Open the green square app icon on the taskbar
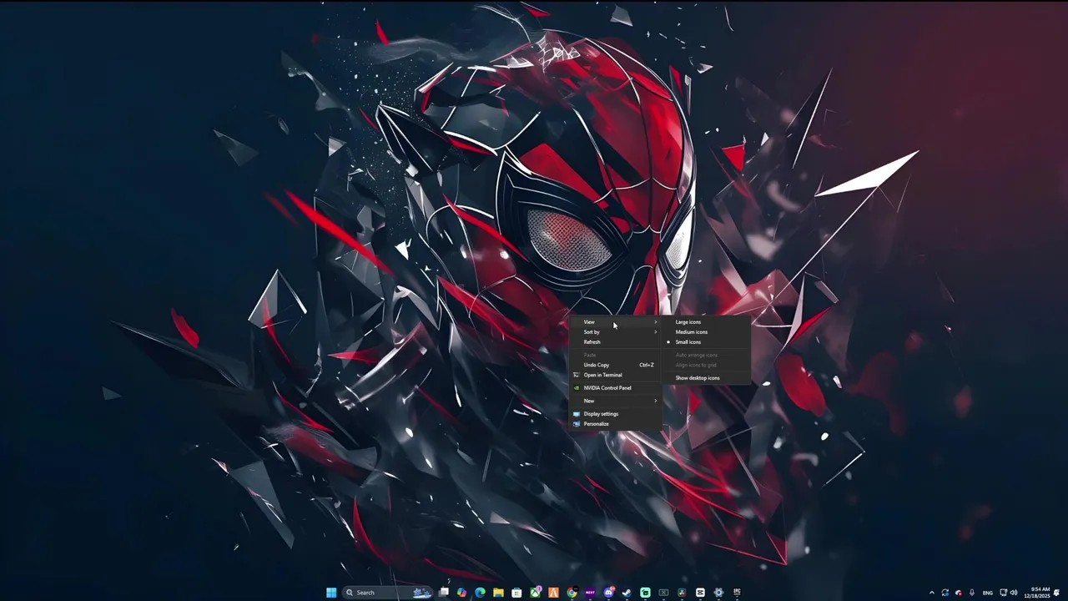This screenshot has height=601, width=1068. pos(645,593)
